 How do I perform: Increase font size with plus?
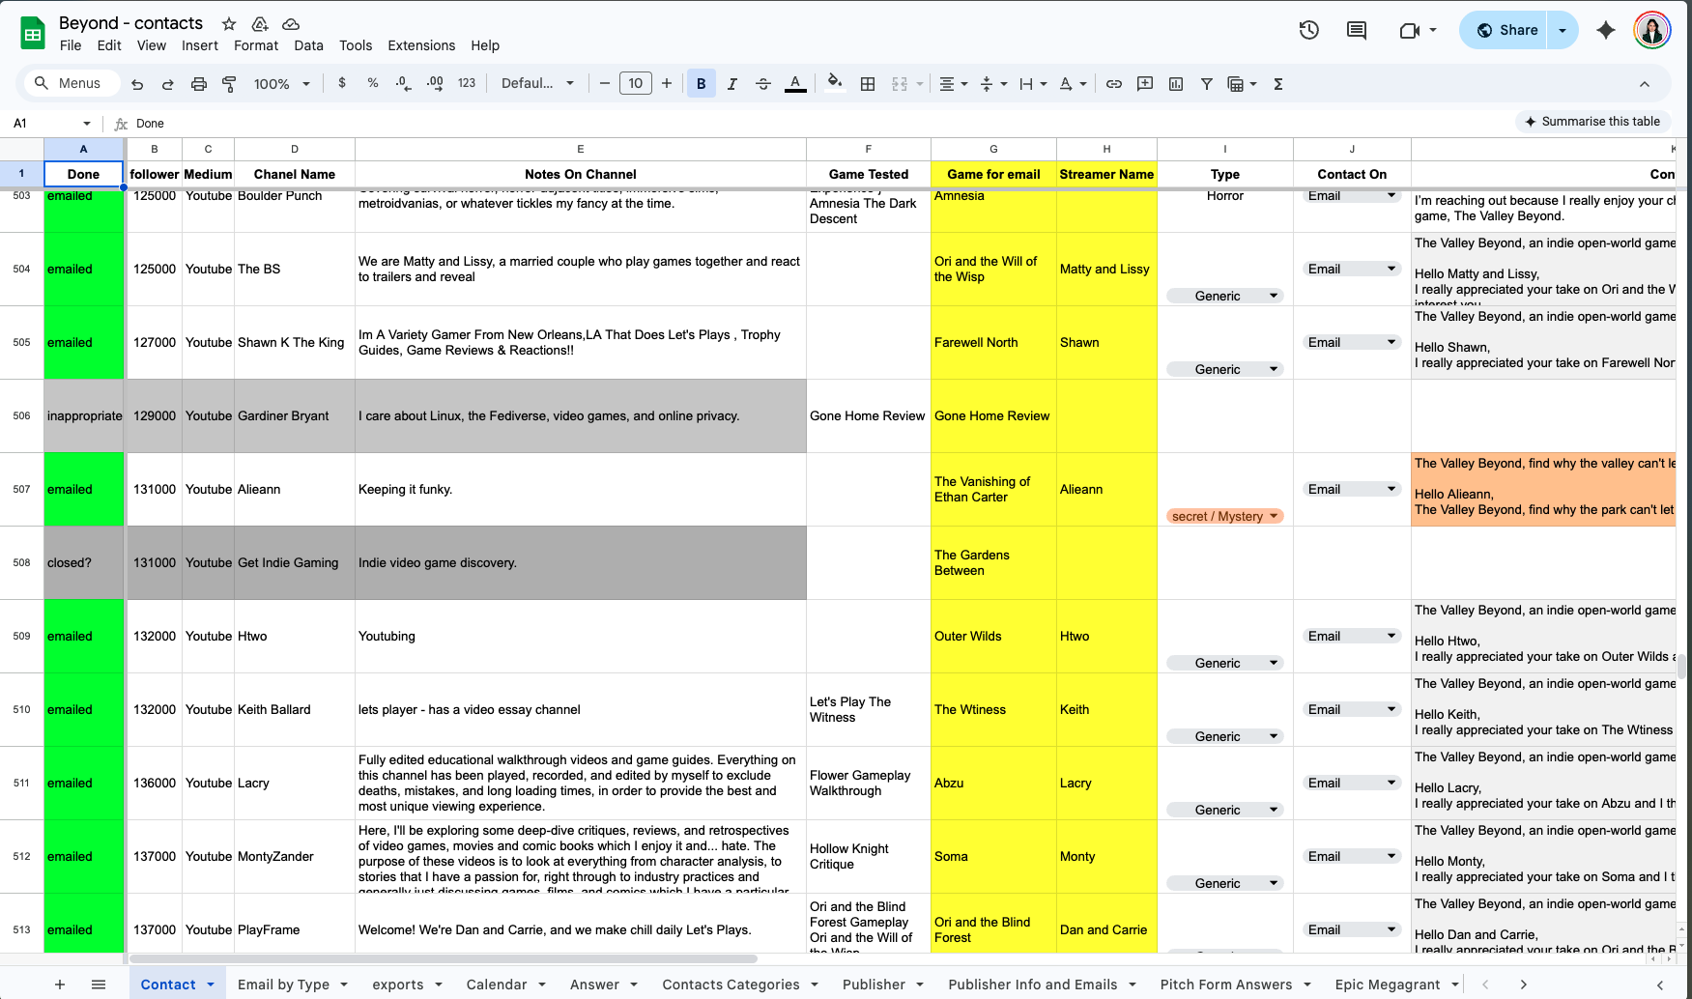667,83
